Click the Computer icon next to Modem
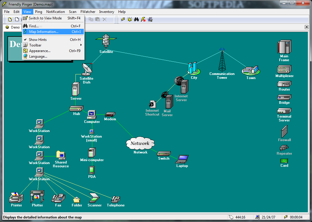The image size is (312, 222). 92,115
